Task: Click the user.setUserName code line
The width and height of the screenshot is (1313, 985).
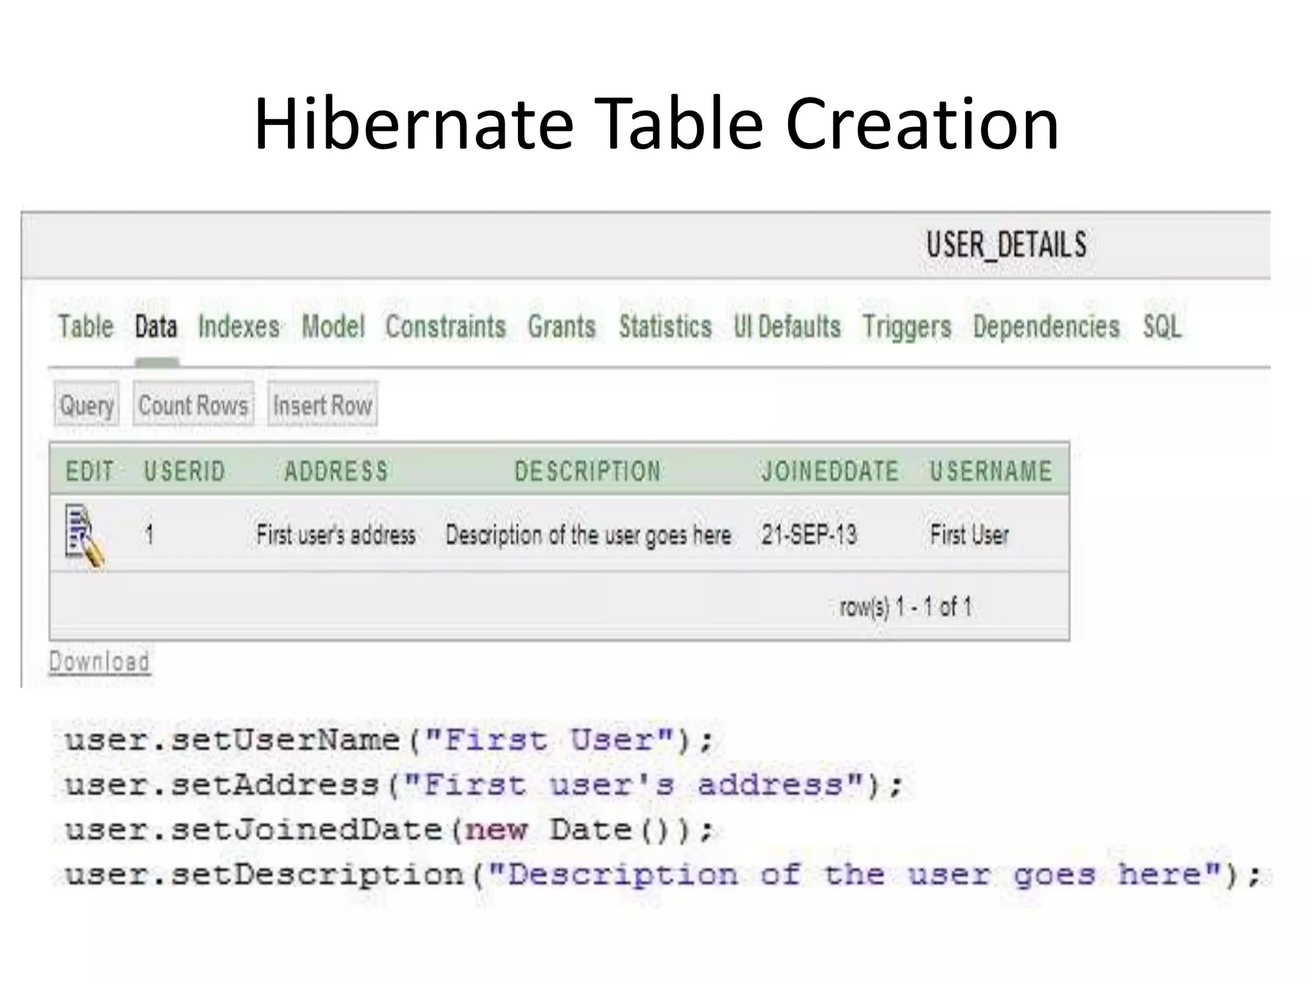Action: click(x=389, y=741)
